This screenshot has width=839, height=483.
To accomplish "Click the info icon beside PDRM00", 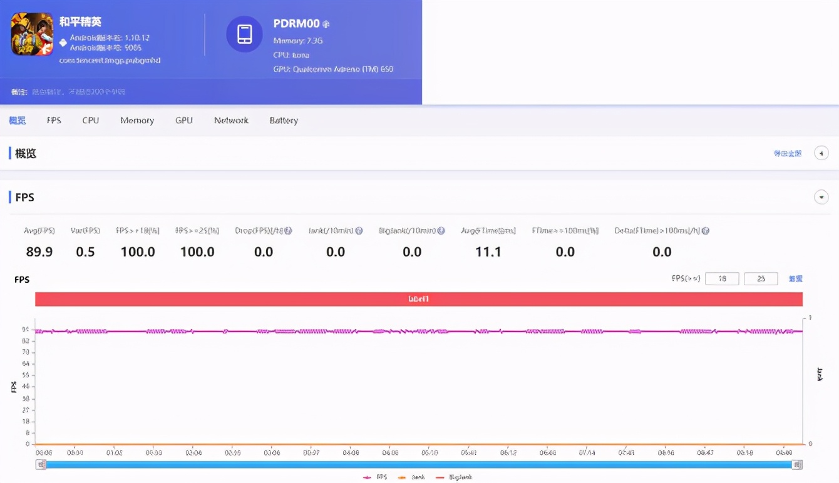I will click(326, 24).
